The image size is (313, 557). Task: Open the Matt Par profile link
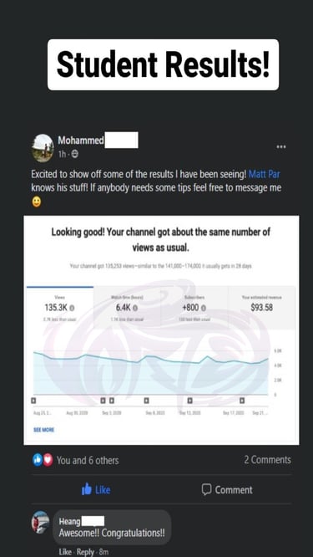tap(265, 175)
